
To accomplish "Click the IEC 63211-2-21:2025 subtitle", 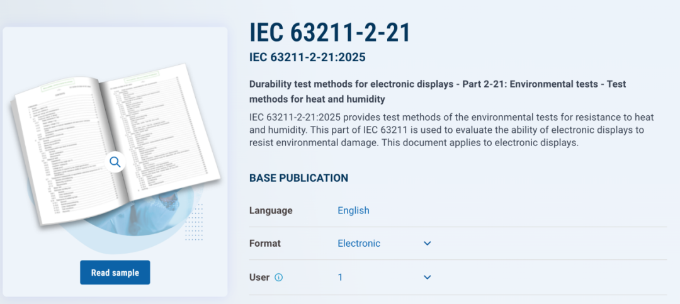I will [x=307, y=57].
